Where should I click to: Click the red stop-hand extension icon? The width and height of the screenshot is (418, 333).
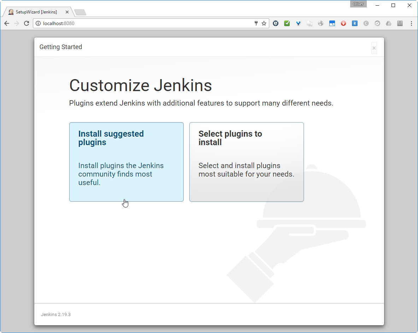(x=343, y=24)
